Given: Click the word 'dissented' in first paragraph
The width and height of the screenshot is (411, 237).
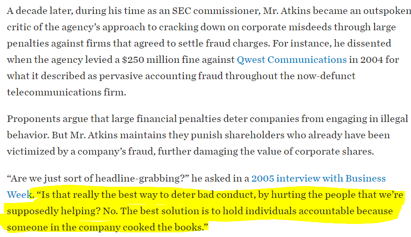Looking at the screenshot, I should (369, 43).
